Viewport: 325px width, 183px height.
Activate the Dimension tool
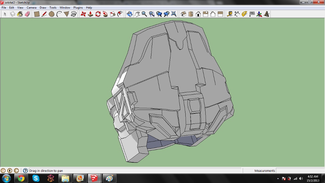click(x=237, y=14)
